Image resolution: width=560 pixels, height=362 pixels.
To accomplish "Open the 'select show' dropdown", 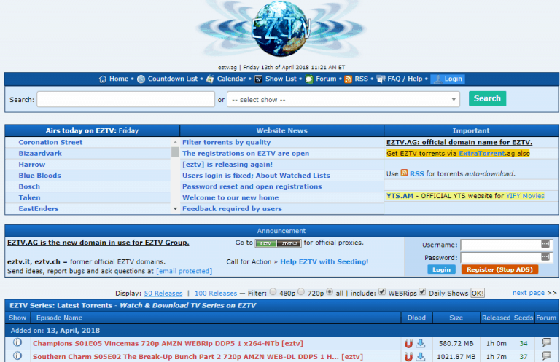I will point(343,99).
